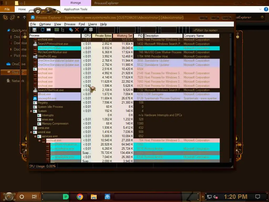Select OneDrive in navigation pane

[x=16, y=64]
